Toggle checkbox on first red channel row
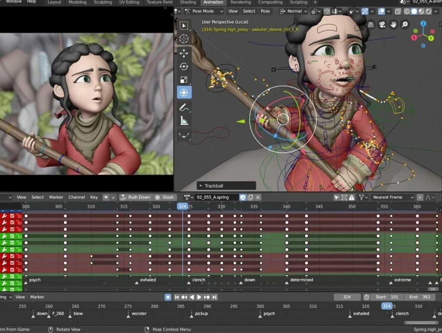 [12, 216]
